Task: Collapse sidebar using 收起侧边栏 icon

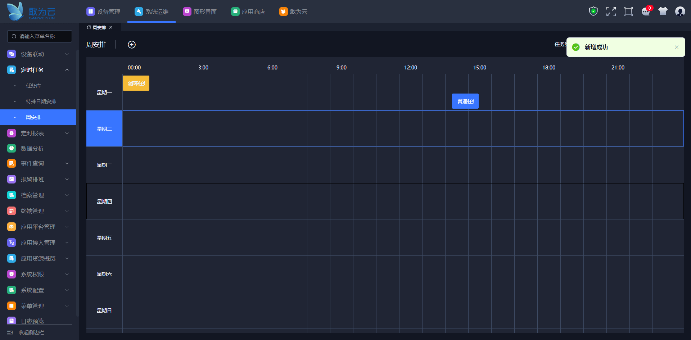Action: point(10,332)
